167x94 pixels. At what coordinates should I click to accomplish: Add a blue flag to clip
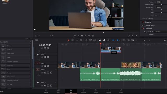[x=113, y=40]
